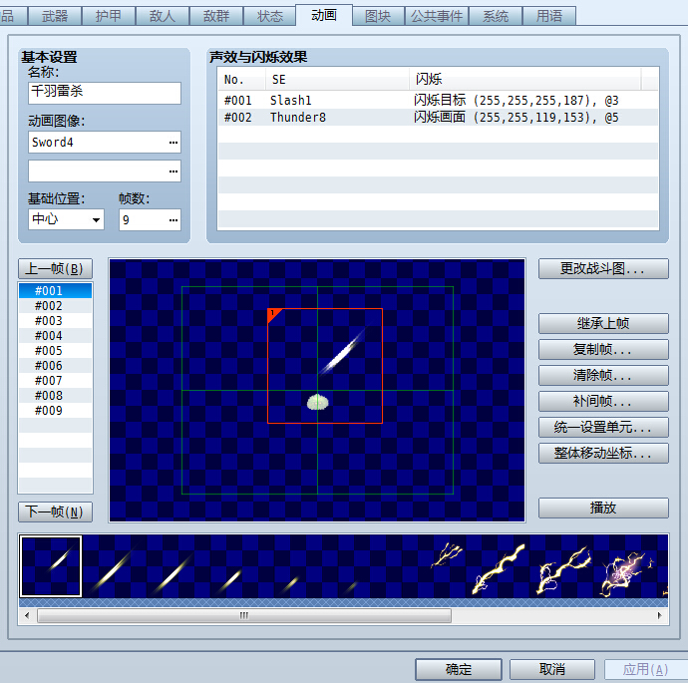
Task: Open frame count editor beside 9
Action: click(x=173, y=219)
